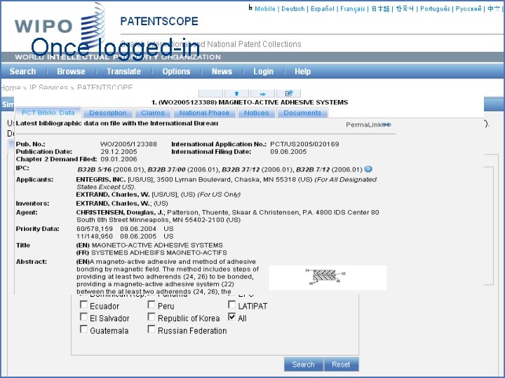The image size is (505, 378).
Task: Toggle the Russian Federation checkbox
Action: click(x=151, y=329)
